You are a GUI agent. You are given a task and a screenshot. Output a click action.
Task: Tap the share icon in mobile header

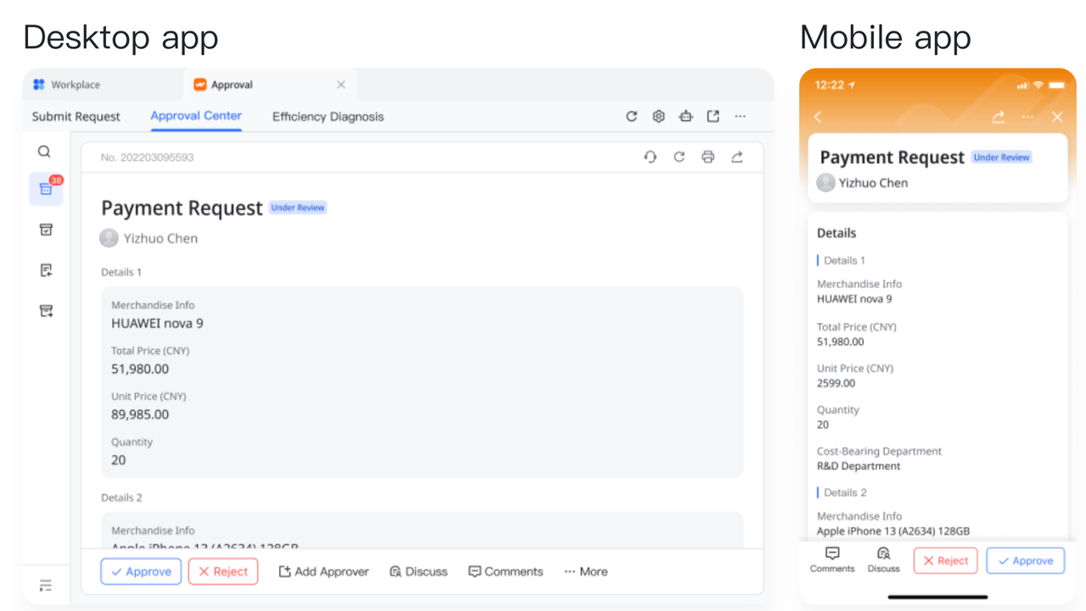(x=999, y=117)
